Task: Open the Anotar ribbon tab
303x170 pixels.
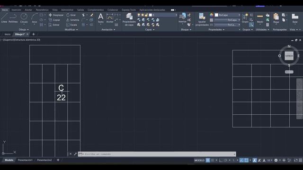Action: pos(28,10)
